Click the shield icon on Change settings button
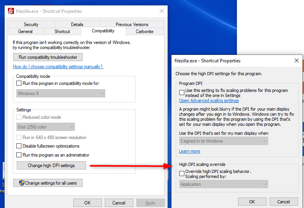304x208 pixels. [x=22, y=183]
